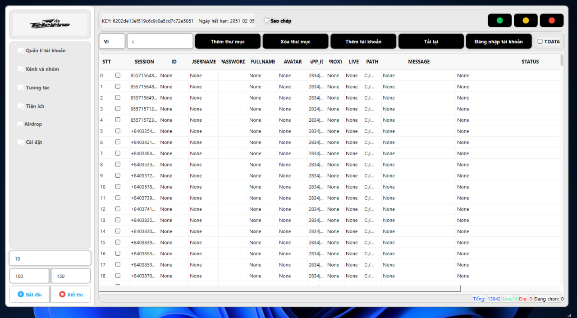Enable the TDATA checkbox
577x318 pixels.
(x=540, y=41)
